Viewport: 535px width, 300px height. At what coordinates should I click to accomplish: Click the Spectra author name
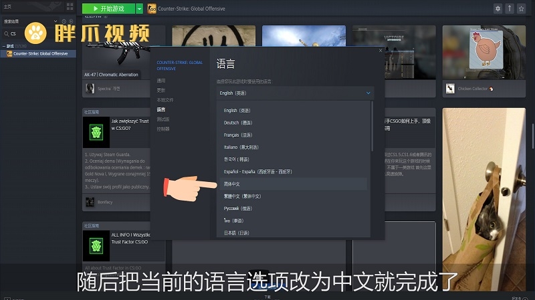point(108,89)
